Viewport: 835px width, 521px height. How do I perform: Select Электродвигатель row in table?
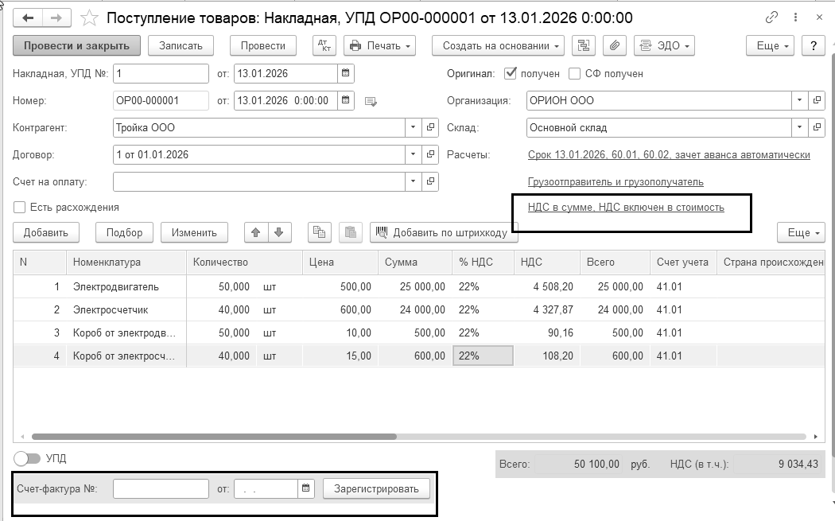tap(418, 286)
